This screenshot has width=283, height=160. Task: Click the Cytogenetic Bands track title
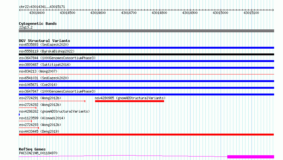tap(38, 24)
